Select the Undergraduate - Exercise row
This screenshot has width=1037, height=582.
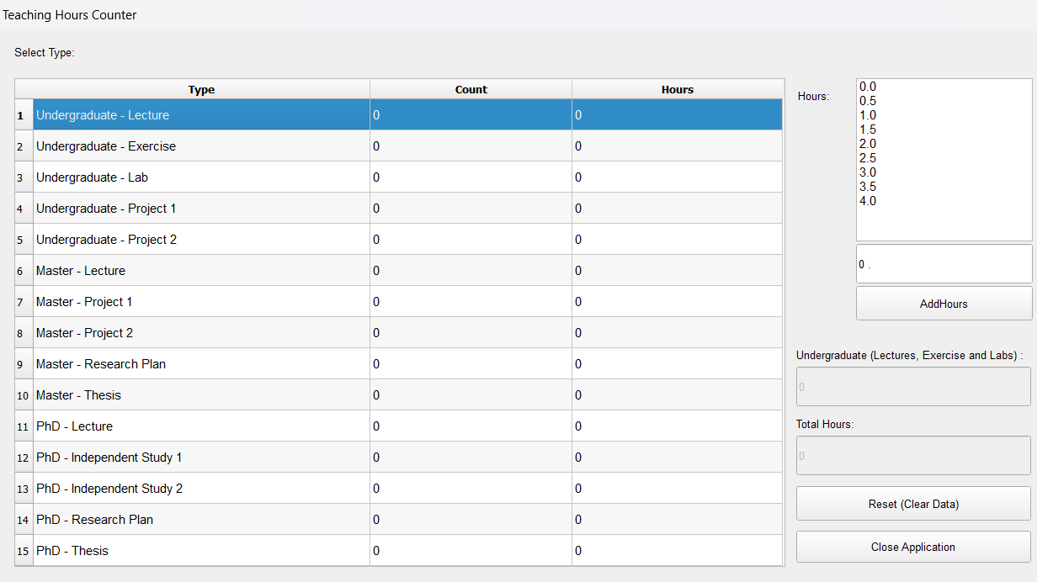(x=201, y=146)
